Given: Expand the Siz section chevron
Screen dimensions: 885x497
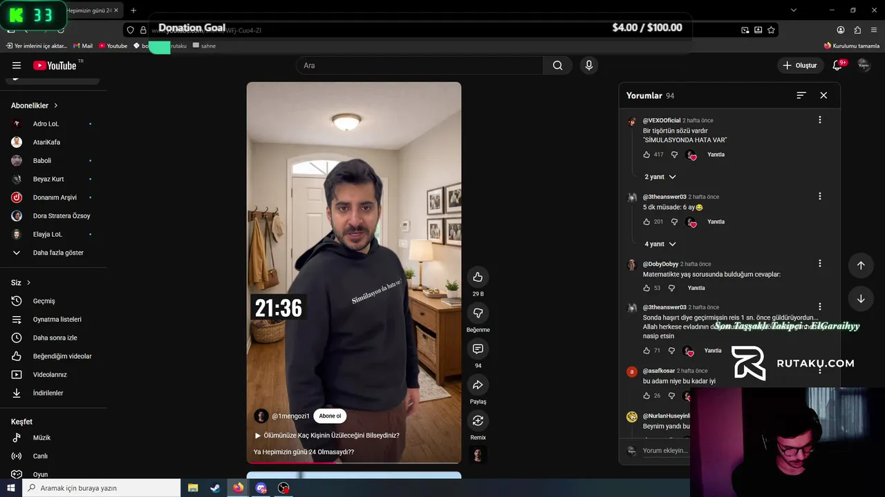Looking at the screenshot, I should pos(28,282).
